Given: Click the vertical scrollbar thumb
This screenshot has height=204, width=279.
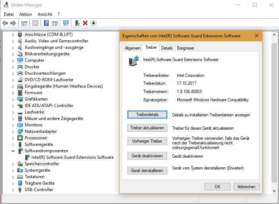Looking at the screenshot, I should [274, 113].
